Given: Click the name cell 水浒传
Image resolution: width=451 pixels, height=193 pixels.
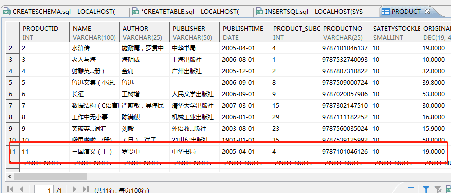Looking at the screenshot, I should 94,48.
